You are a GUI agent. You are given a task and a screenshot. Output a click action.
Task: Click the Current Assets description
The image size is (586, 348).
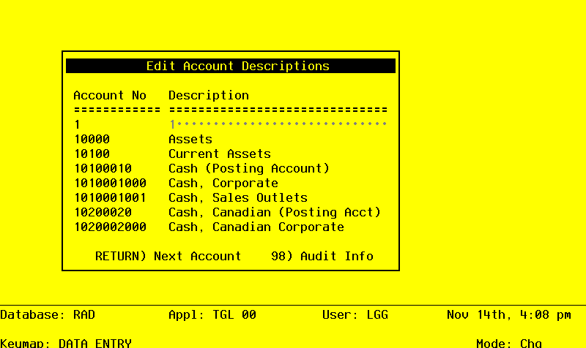(219, 154)
